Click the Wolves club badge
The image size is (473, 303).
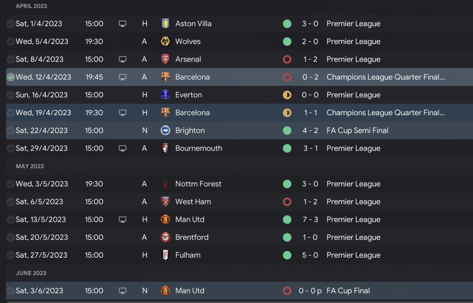point(165,41)
